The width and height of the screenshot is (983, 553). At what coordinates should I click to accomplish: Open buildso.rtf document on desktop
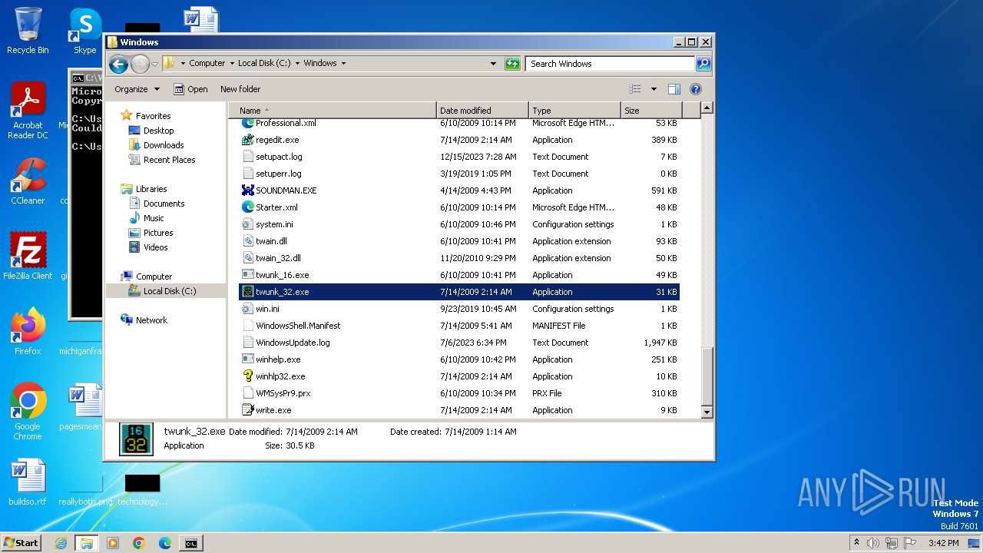[x=28, y=482]
